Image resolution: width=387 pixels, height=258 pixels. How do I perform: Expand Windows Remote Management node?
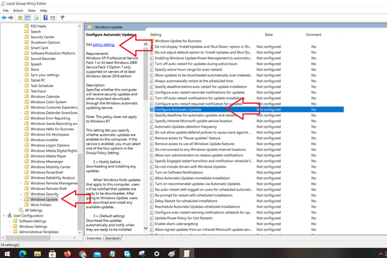tap(21, 183)
